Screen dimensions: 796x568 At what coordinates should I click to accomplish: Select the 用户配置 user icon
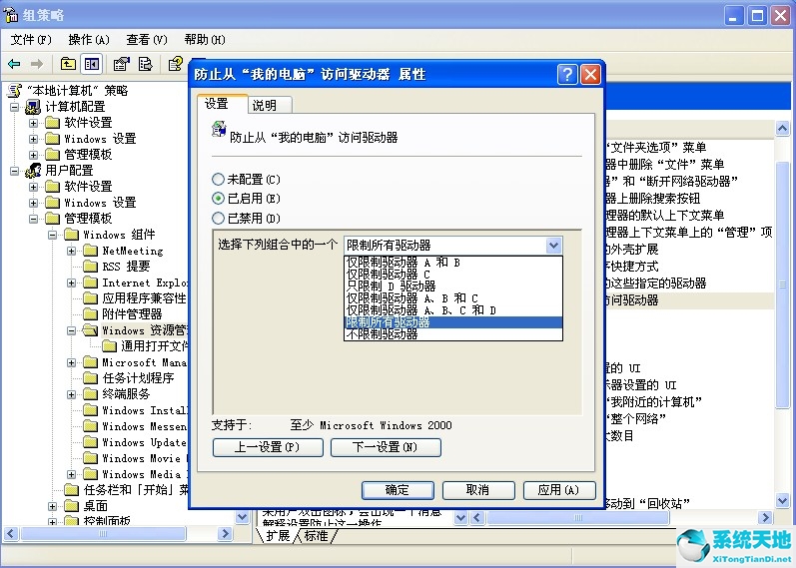pyautogui.click(x=33, y=170)
